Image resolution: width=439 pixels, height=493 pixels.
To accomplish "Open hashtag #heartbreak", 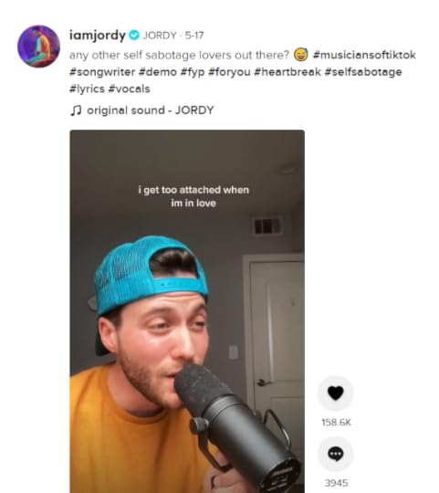I will (x=287, y=72).
